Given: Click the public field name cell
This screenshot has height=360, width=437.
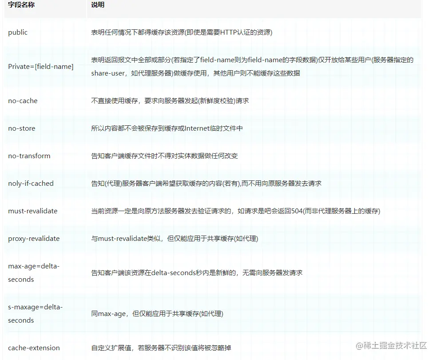Looking at the screenshot, I should pyautogui.click(x=18, y=32).
